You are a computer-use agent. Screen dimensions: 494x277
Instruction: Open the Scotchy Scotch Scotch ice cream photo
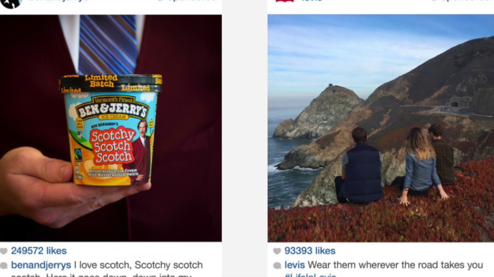111,128
